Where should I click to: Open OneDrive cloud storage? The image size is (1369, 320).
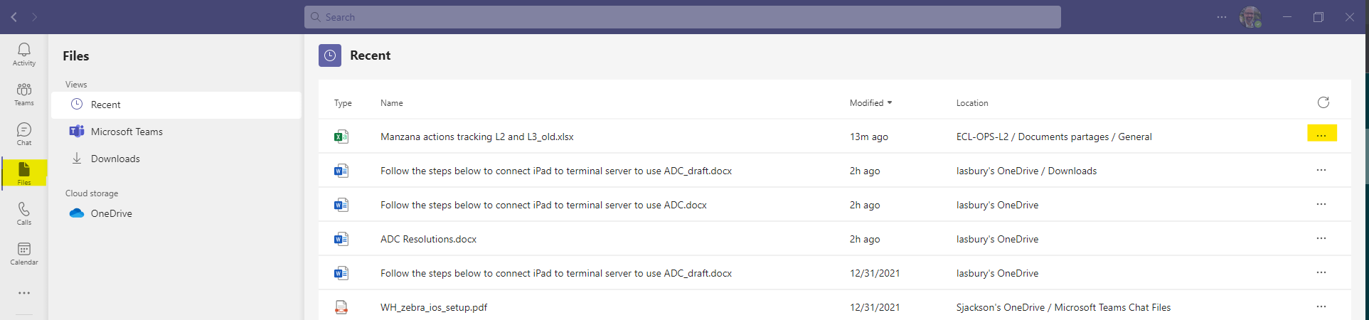click(x=176, y=213)
